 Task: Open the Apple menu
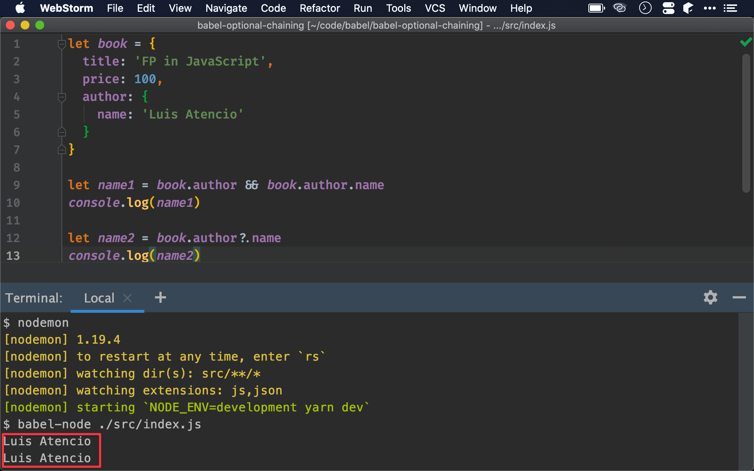tap(20, 8)
